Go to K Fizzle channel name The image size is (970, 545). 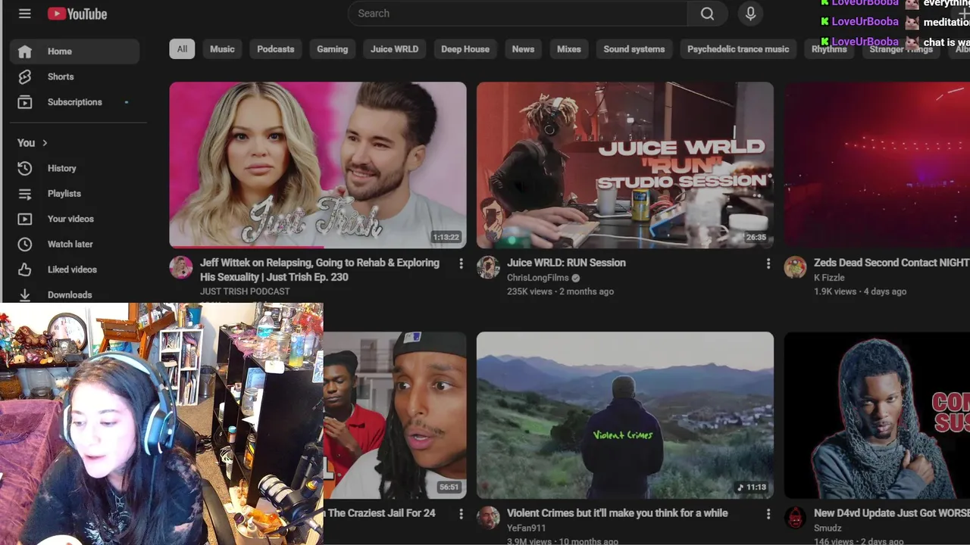(829, 278)
